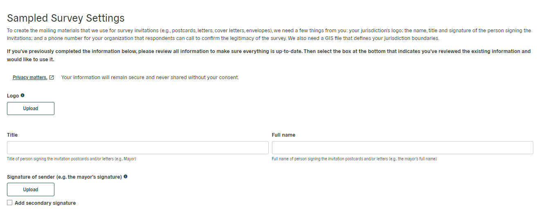Click Upload button under Signature of sender
The width and height of the screenshot is (537, 217).
(x=31, y=190)
